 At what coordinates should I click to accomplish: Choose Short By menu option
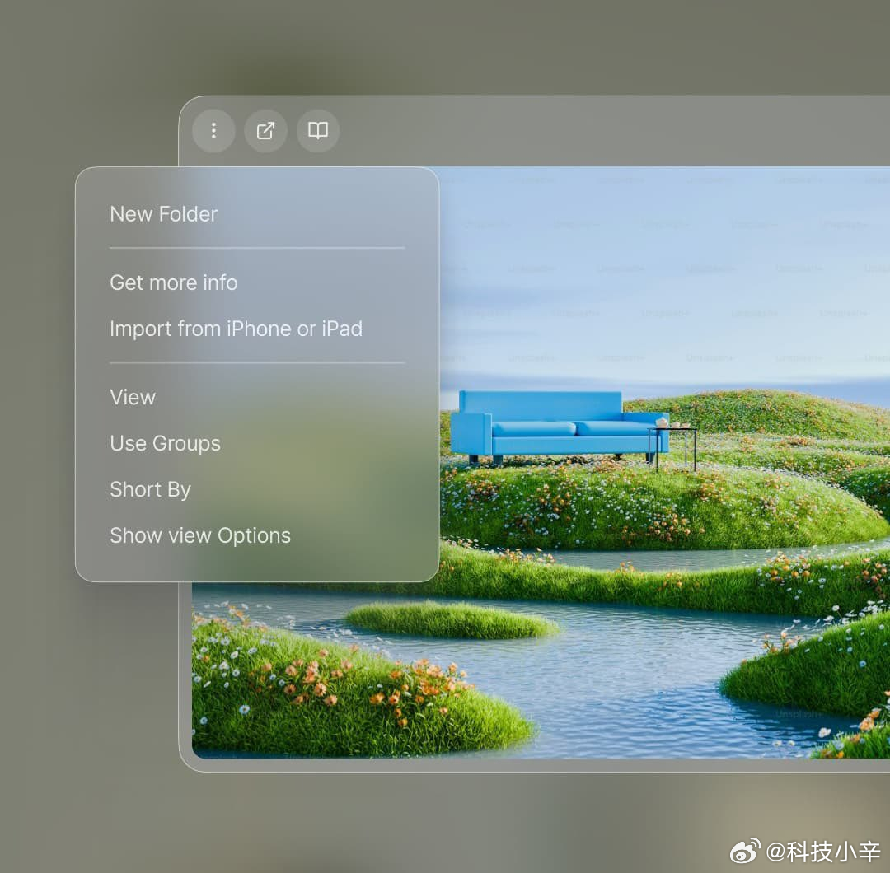click(x=151, y=489)
